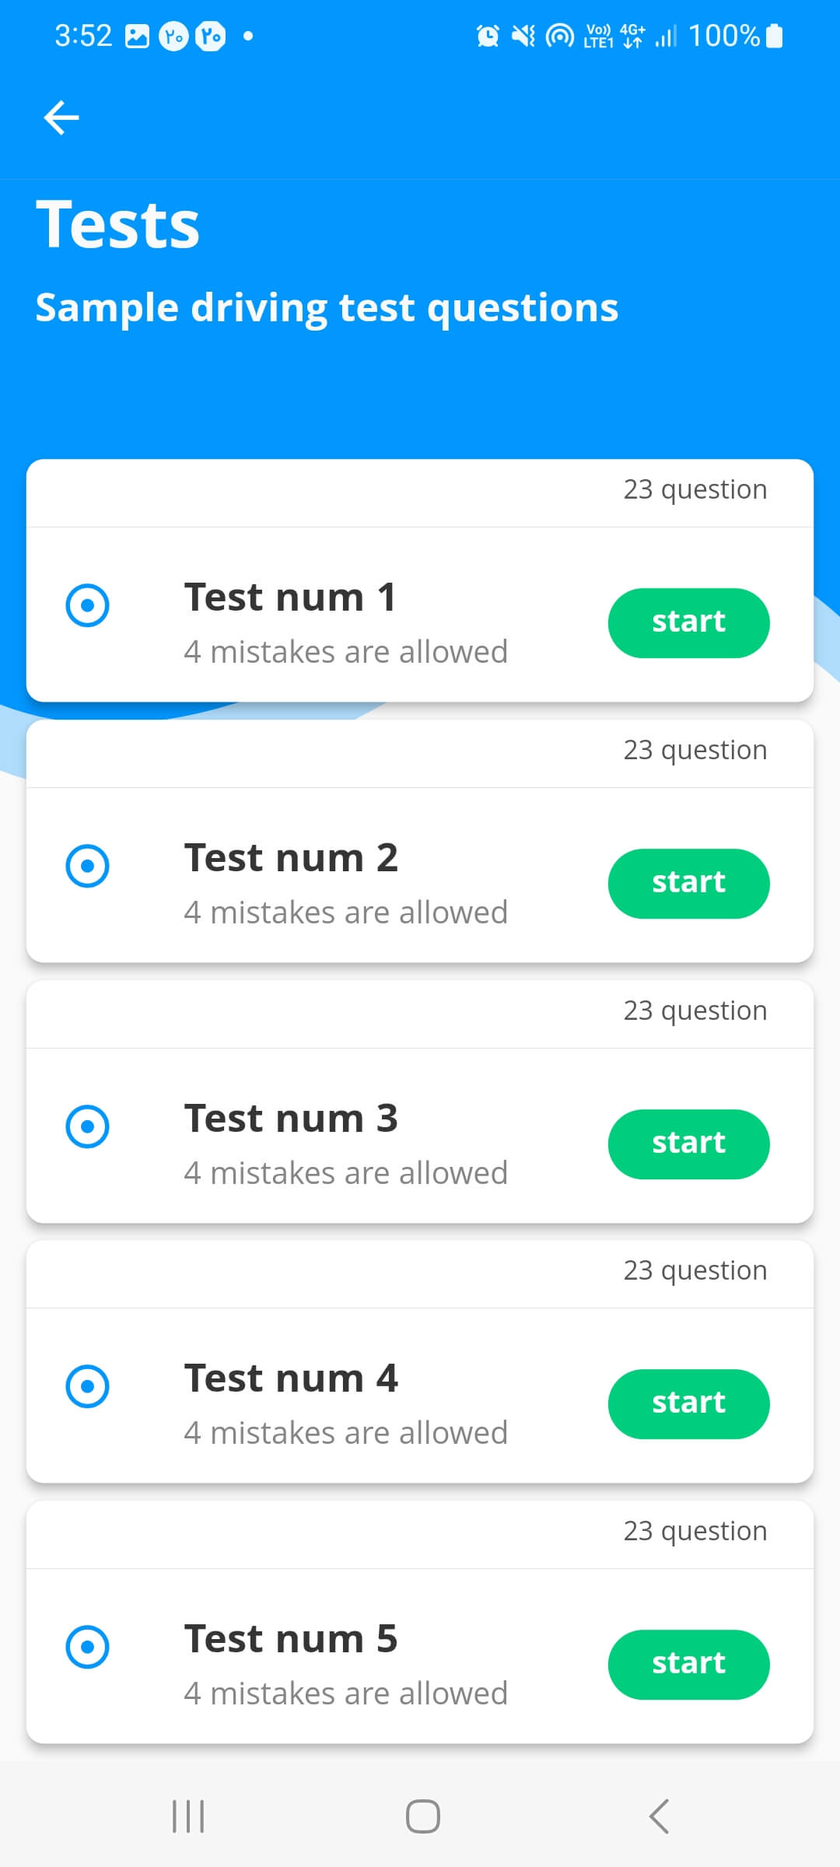Select radio button for Test num 1
This screenshot has width=840, height=1867.
(x=87, y=605)
